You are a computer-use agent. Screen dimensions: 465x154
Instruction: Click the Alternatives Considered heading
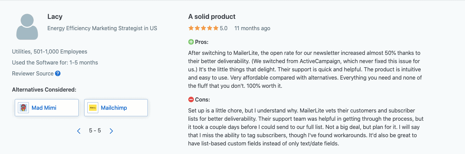click(x=44, y=90)
